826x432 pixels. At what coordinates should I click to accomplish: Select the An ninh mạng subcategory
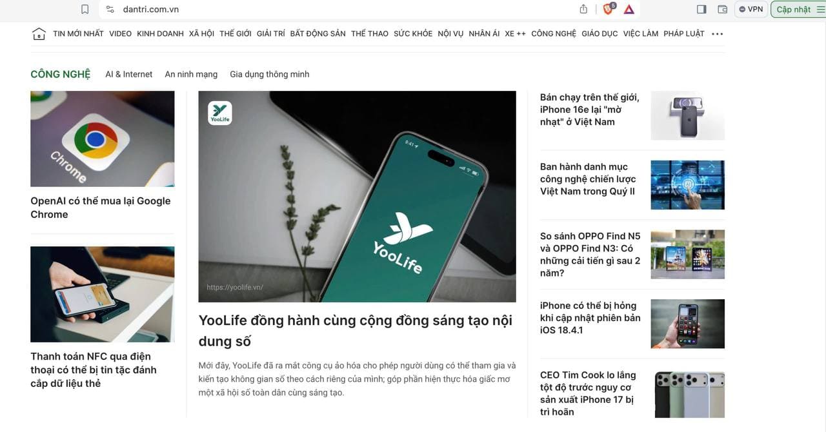(x=191, y=74)
